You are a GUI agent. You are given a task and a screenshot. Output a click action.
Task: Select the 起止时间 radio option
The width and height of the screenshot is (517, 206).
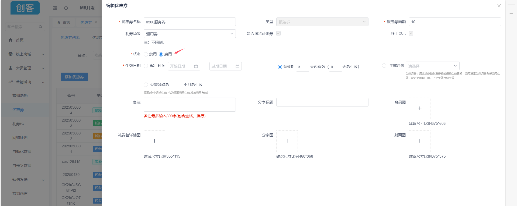pyautogui.click(x=146, y=66)
